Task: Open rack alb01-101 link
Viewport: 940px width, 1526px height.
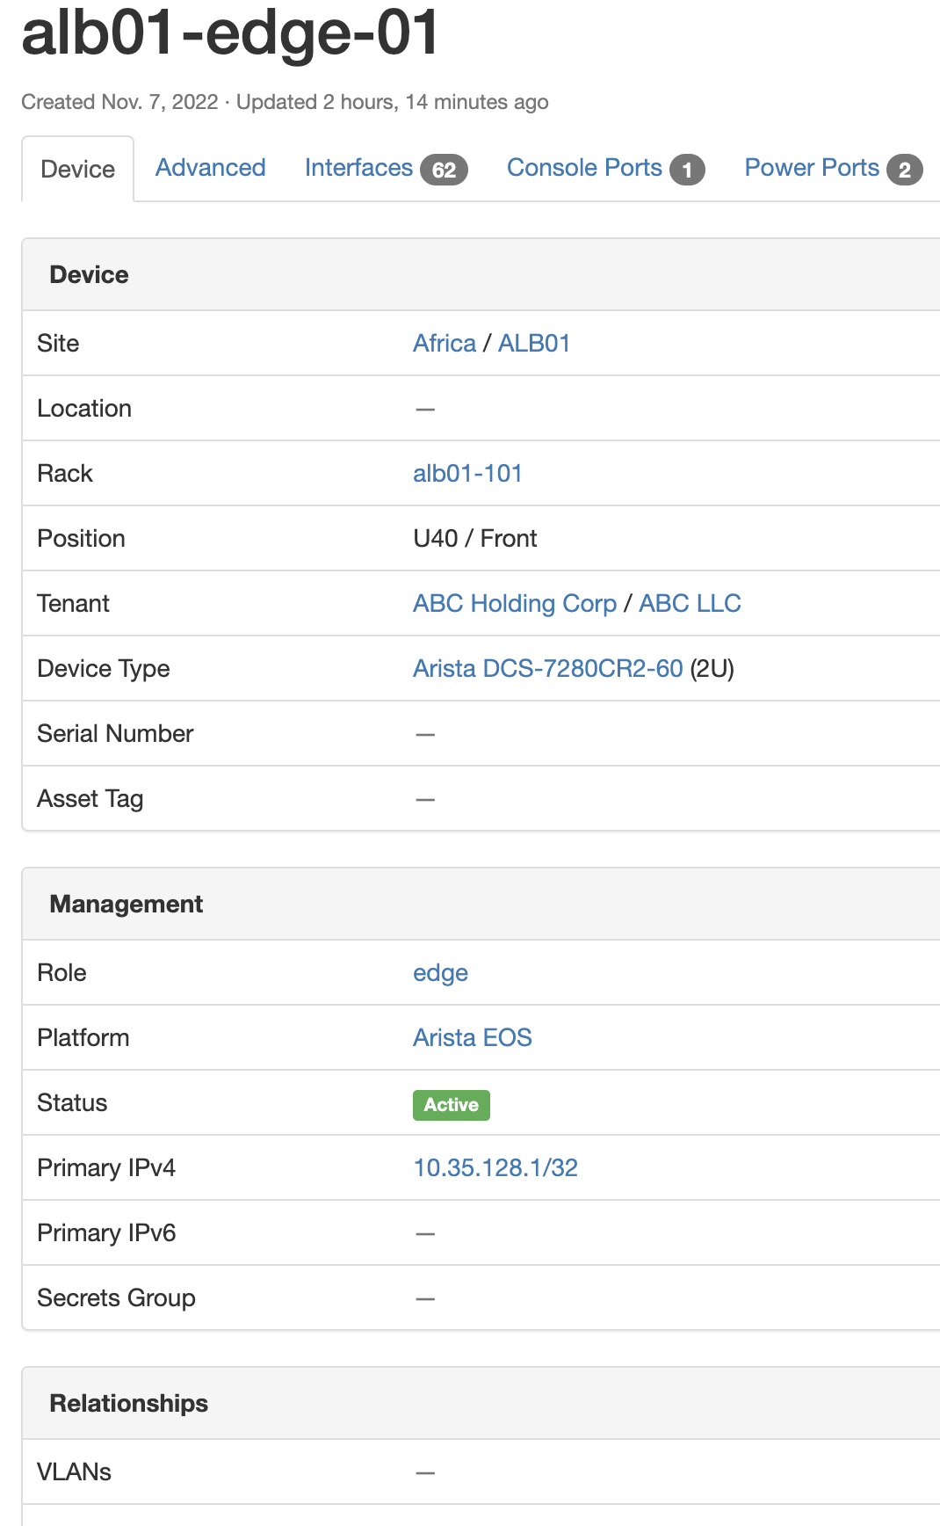Action: point(467,473)
